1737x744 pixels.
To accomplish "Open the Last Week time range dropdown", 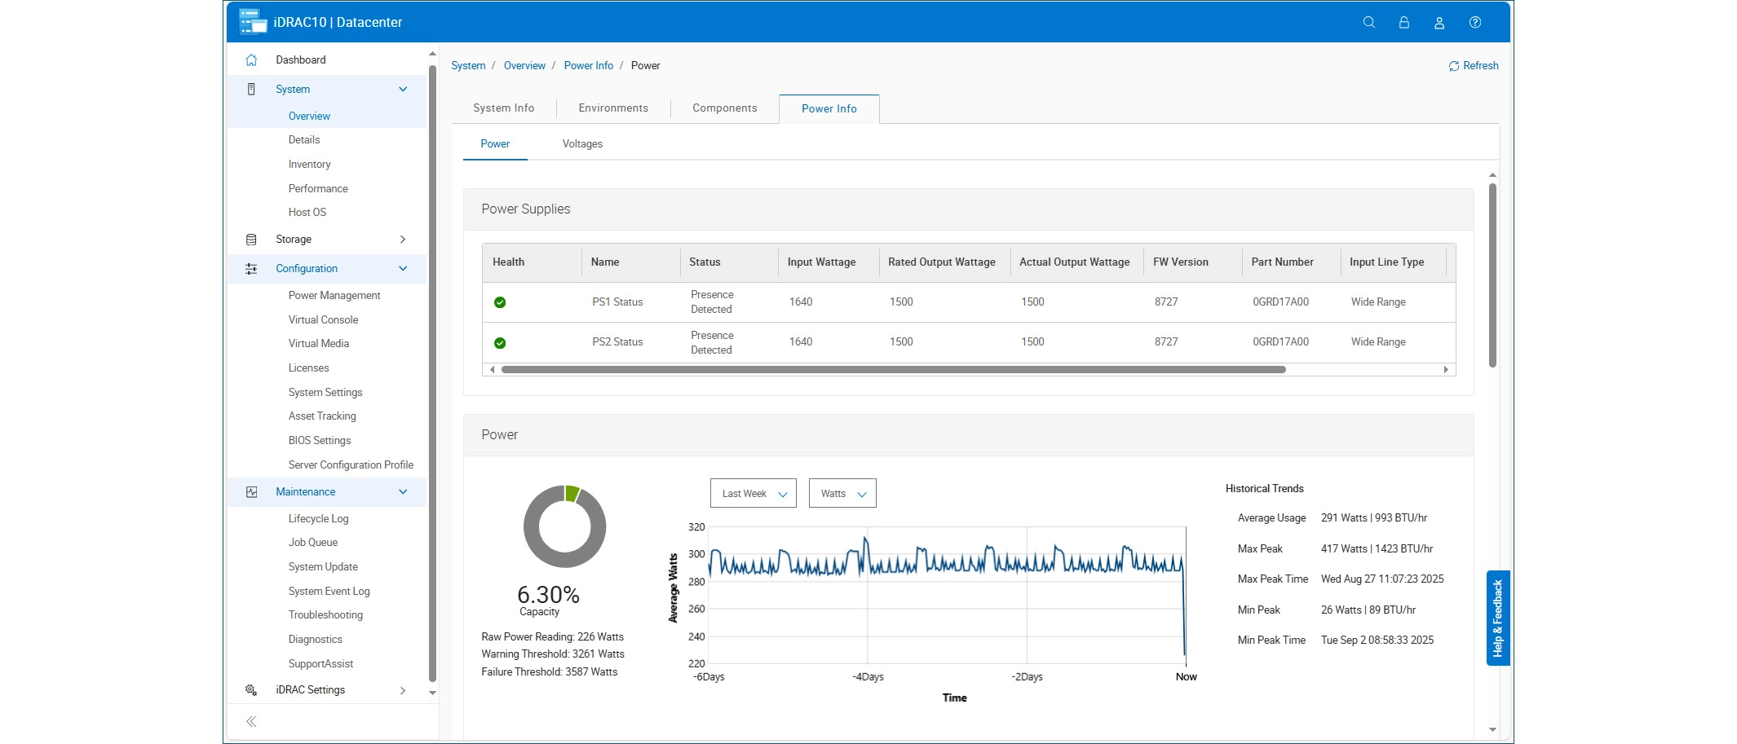I will (x=754, y=494).
